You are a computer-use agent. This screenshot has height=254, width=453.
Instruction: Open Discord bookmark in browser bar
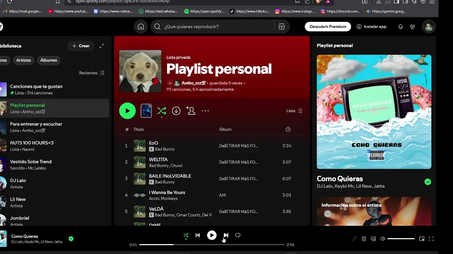pos(340,11)
